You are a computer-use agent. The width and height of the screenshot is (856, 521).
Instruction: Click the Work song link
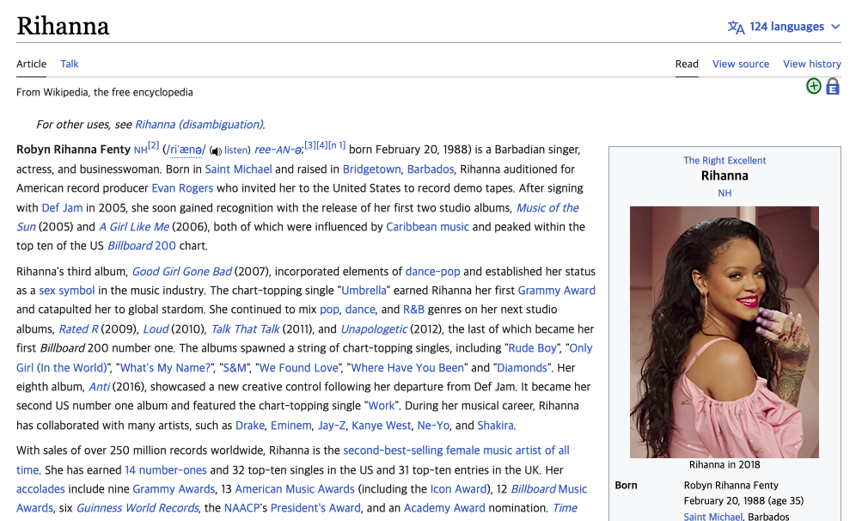coord(381,407)
